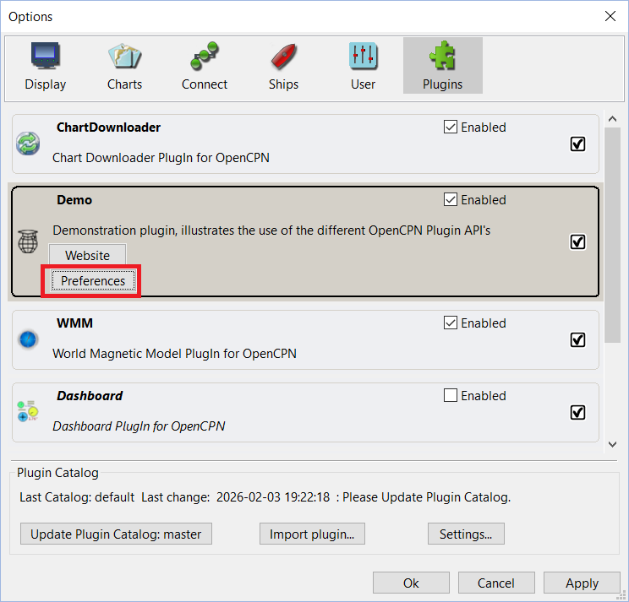Toggle WMM right-side bold checkbox
629x602 pixels.
click(x=577, y=340)
